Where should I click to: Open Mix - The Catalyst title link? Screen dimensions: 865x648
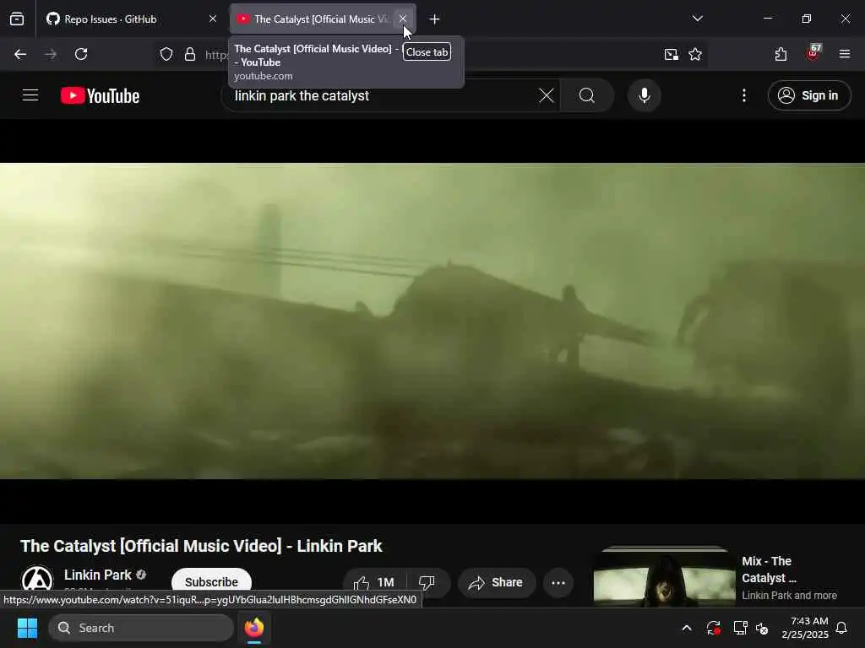[770, 570]
